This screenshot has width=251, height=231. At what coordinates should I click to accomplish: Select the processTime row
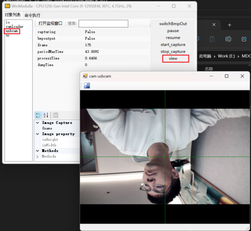(92, 58)
